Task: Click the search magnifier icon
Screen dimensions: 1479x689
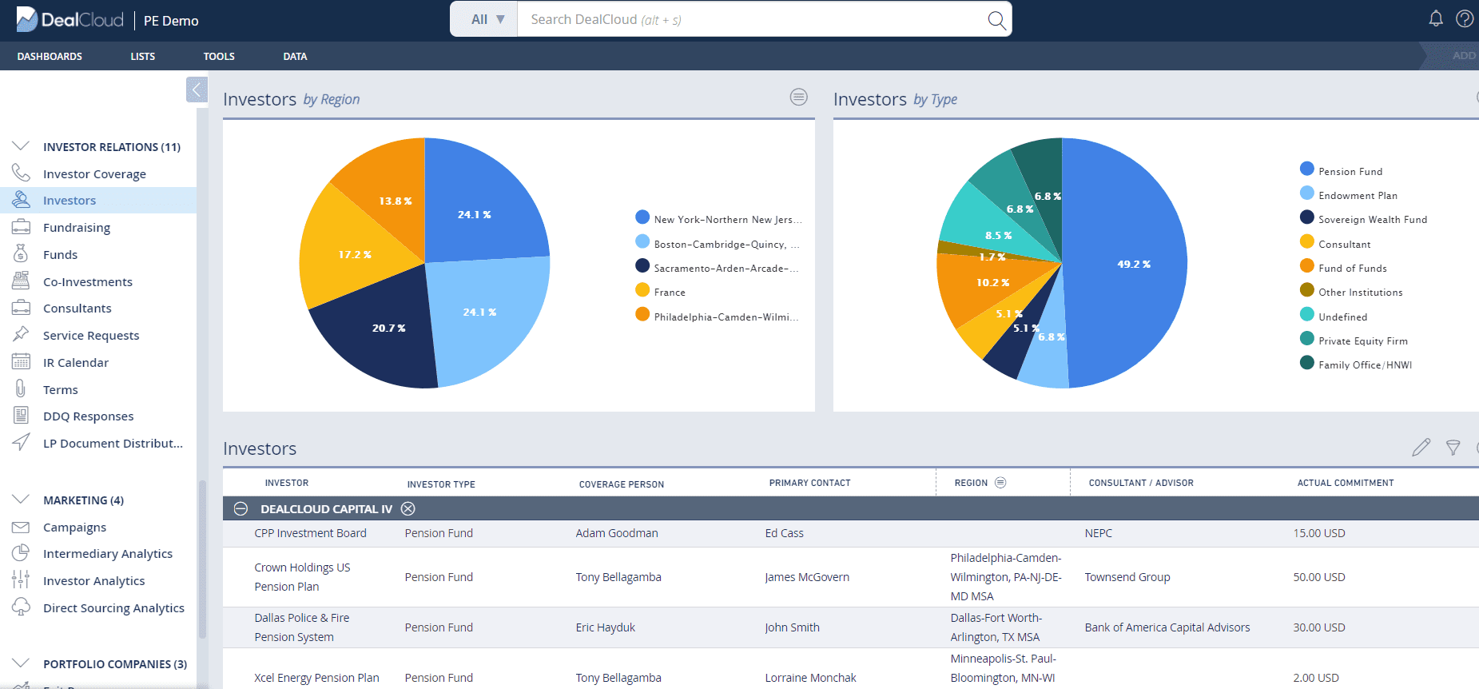Action: pyautogui.click(x=996, y=20)
